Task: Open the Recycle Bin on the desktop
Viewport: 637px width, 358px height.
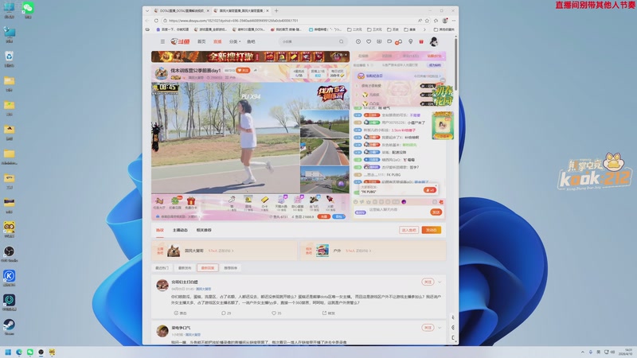Action: [x=9, y=59]
